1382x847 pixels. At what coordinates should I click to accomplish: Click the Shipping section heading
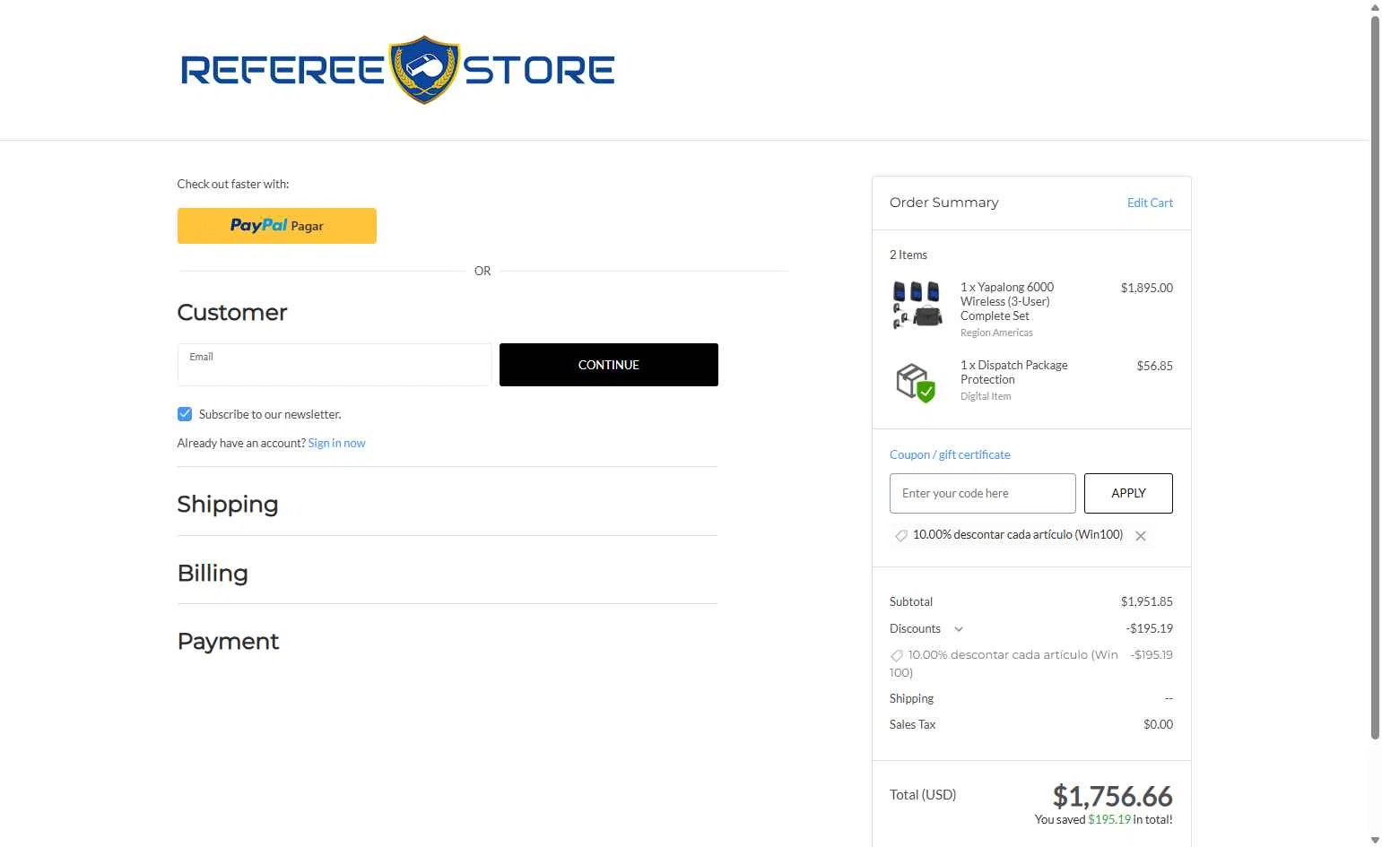click(228, 505)
